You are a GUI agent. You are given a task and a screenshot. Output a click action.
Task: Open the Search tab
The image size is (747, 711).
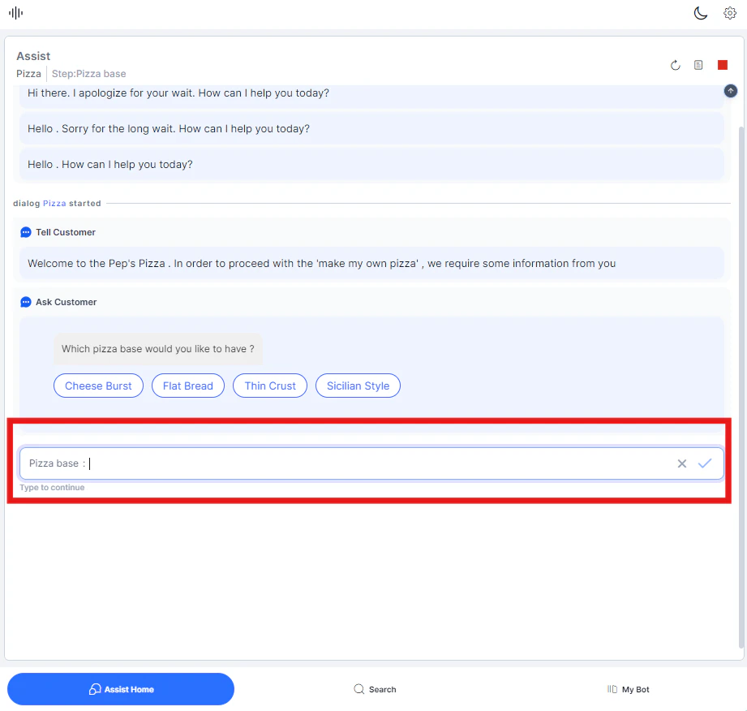tap(375, 688)
